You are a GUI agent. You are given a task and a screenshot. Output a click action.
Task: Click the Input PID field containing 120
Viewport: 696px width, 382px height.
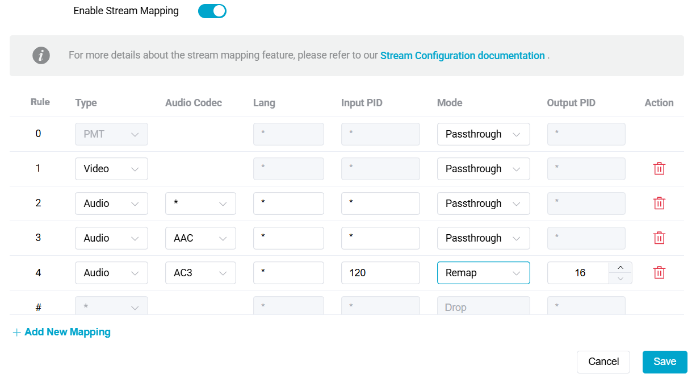coord(380,273)
